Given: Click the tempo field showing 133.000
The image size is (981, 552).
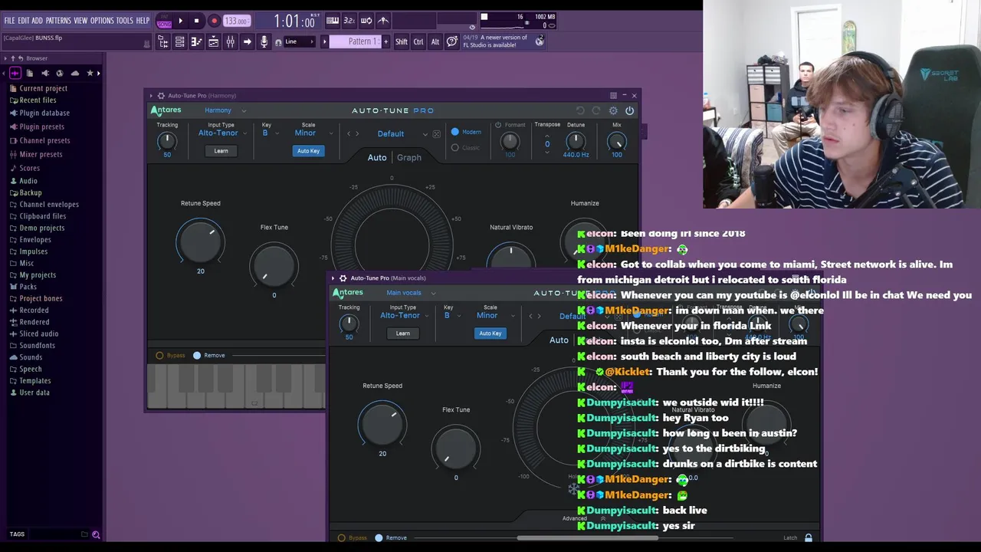Looking at the screenshot, I should pos(237,21).
